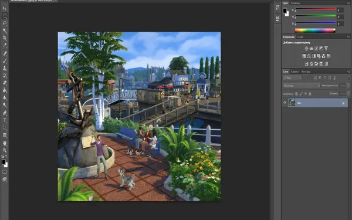The height and width of the screenshot is (220, 352).
Task: Add an Invert adjustment
Action: [307, 64]
